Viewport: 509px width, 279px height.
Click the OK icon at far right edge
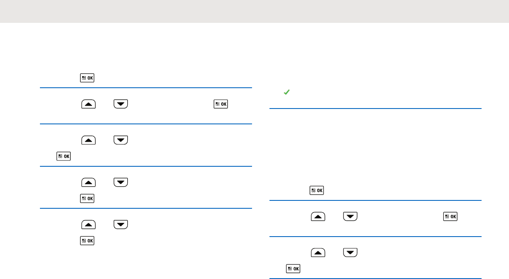[x=450, y=217]
